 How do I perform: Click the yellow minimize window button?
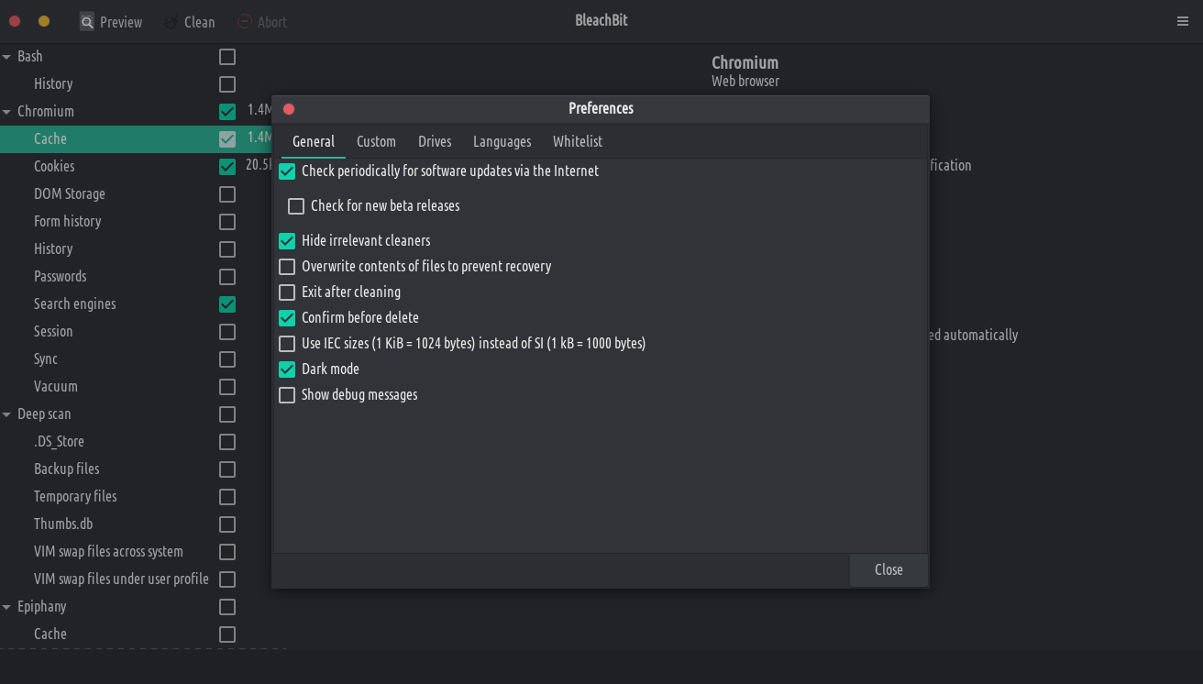tap(44, 21)
